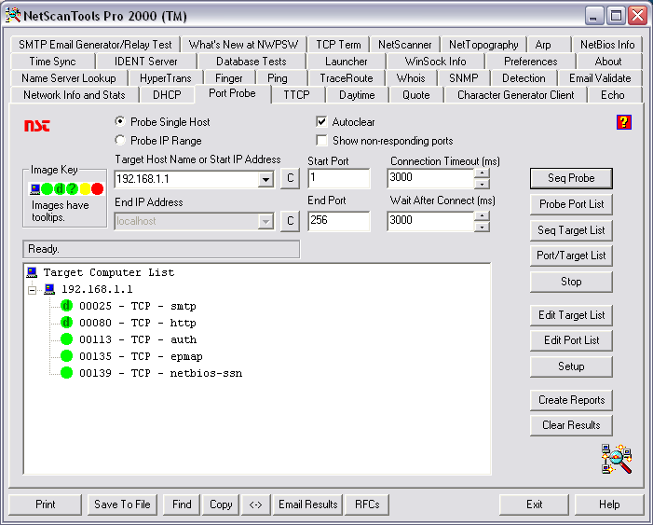The image size is (653, 525).
Task: Click 'C' button beside Target Host field
Action: point(291,178)
